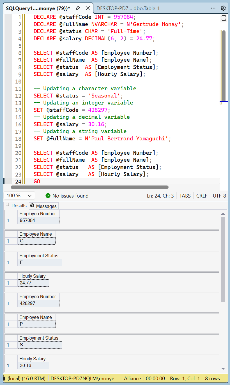The width and height of the screenshot is (230, 385).
Task: Click the GO statement on line 24
Action: [37, 181]
